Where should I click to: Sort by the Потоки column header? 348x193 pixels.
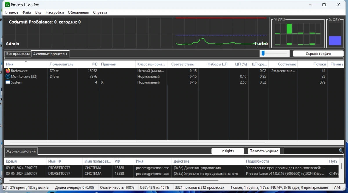tap(313, 64)
